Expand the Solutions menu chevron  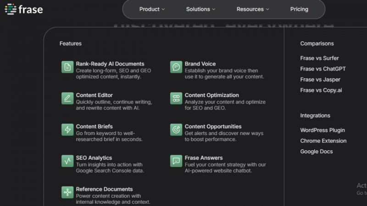click(x=214, y=9)
